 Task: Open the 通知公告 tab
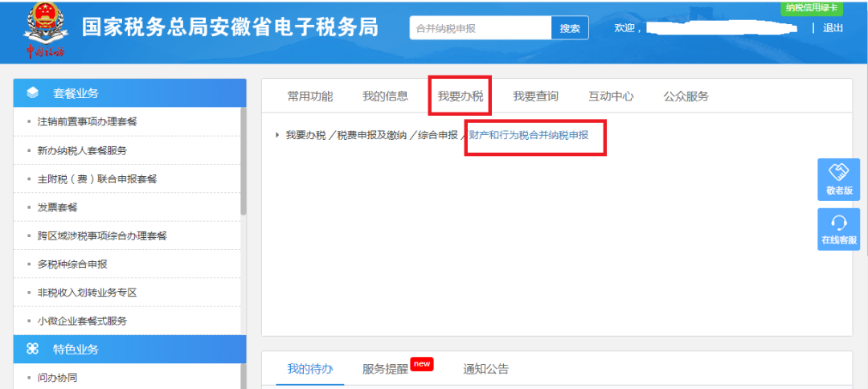485,370
